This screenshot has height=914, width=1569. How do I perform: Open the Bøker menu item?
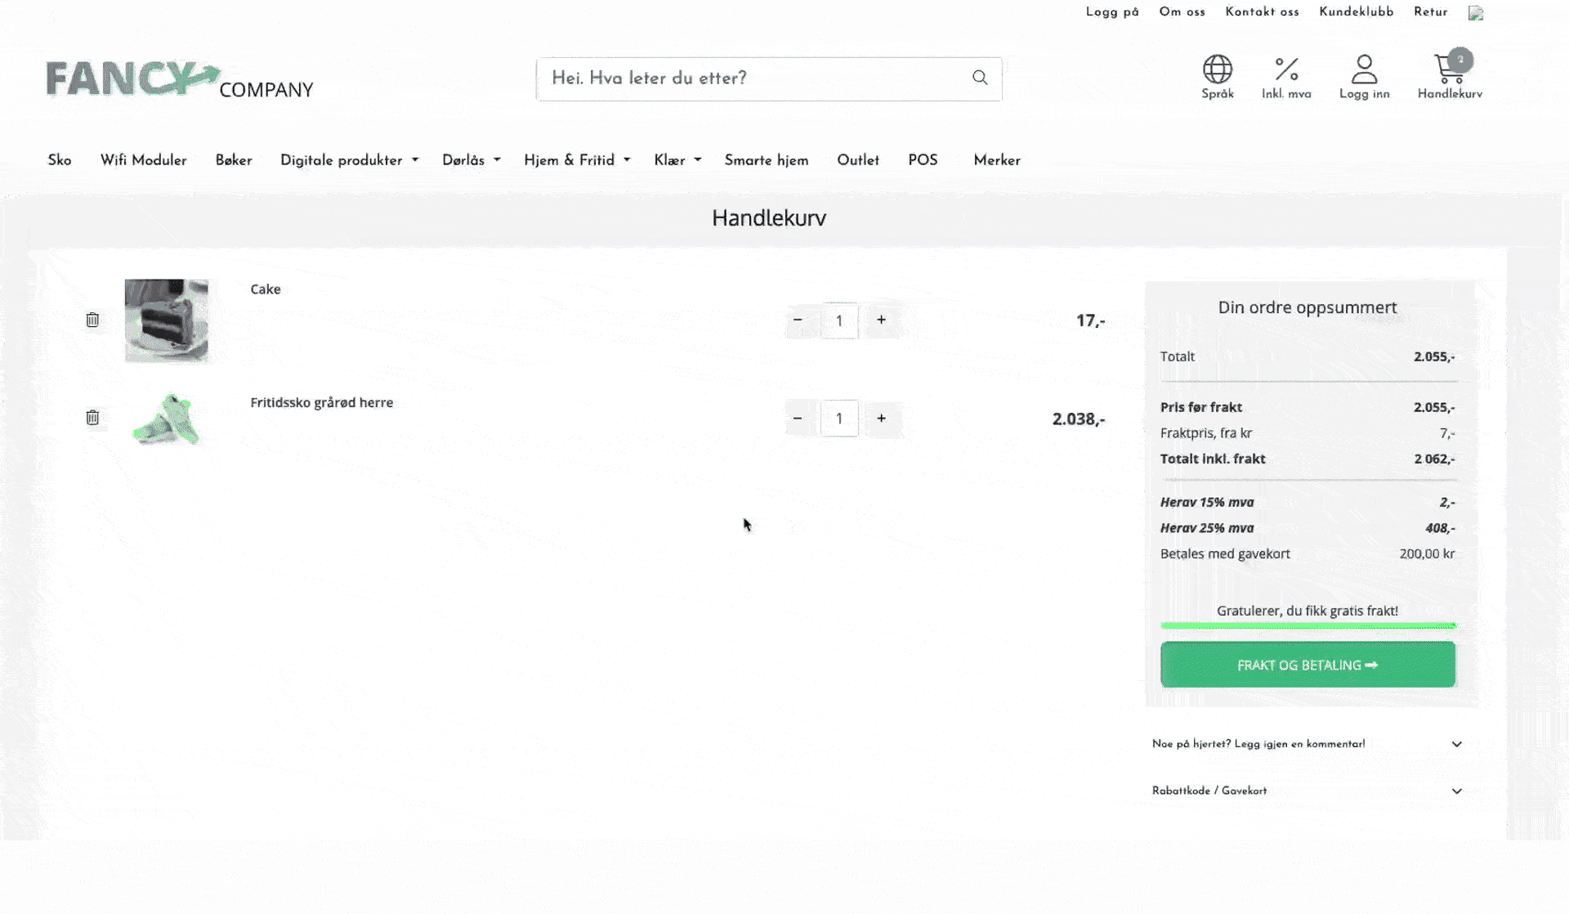click(234, 160)
